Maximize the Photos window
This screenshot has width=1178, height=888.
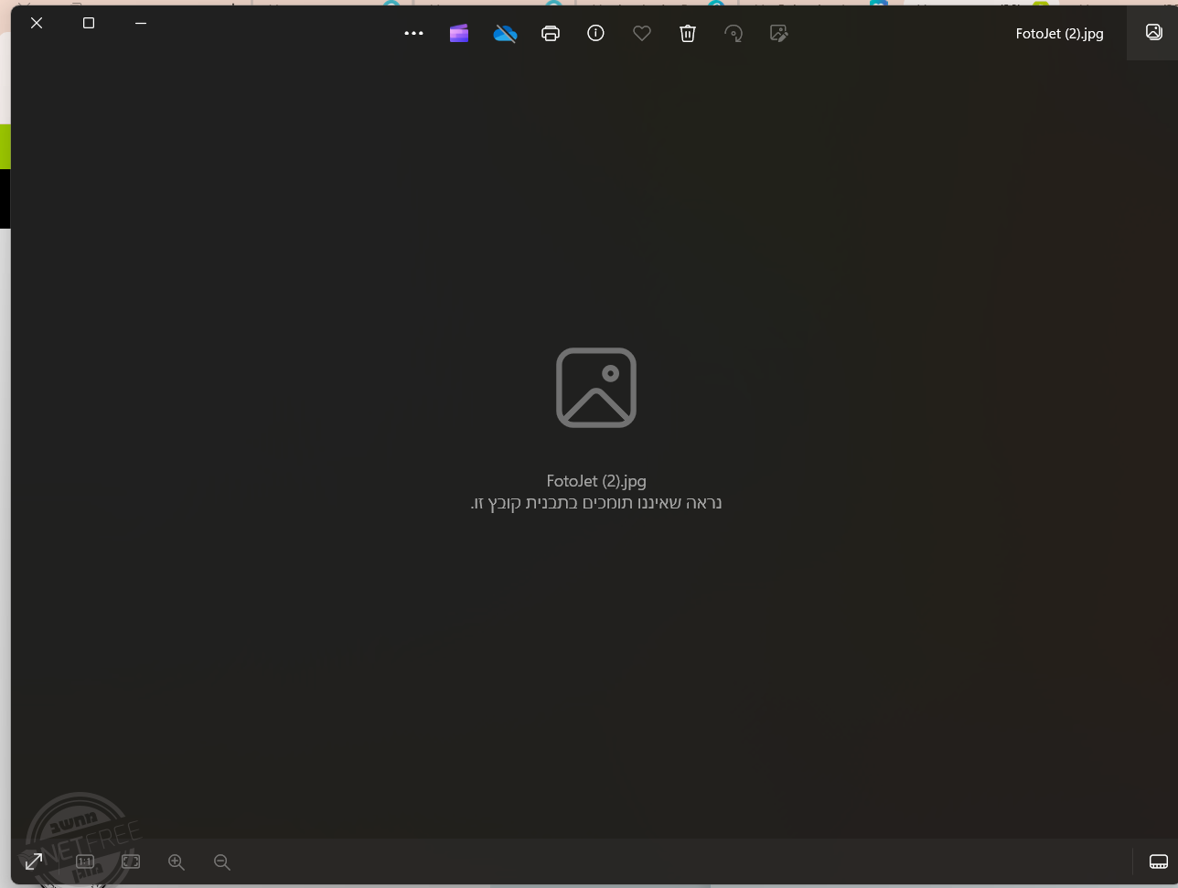coord(89,23)
